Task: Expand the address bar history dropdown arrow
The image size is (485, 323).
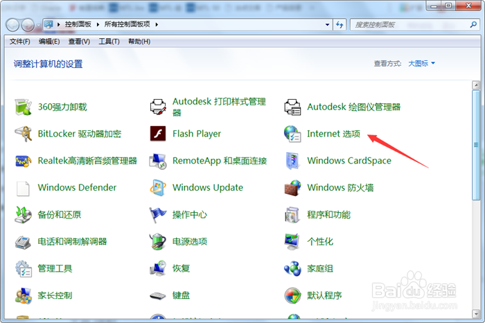Action: pyautogui.click(x=327, y=25)
